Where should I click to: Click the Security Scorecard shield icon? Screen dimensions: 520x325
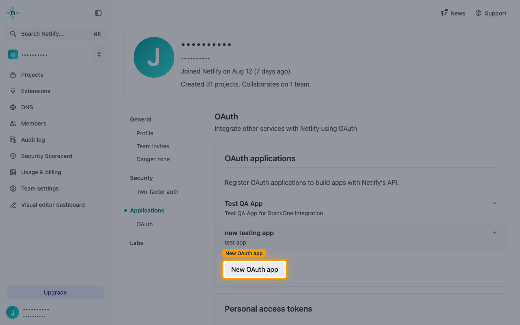(13, 156)
